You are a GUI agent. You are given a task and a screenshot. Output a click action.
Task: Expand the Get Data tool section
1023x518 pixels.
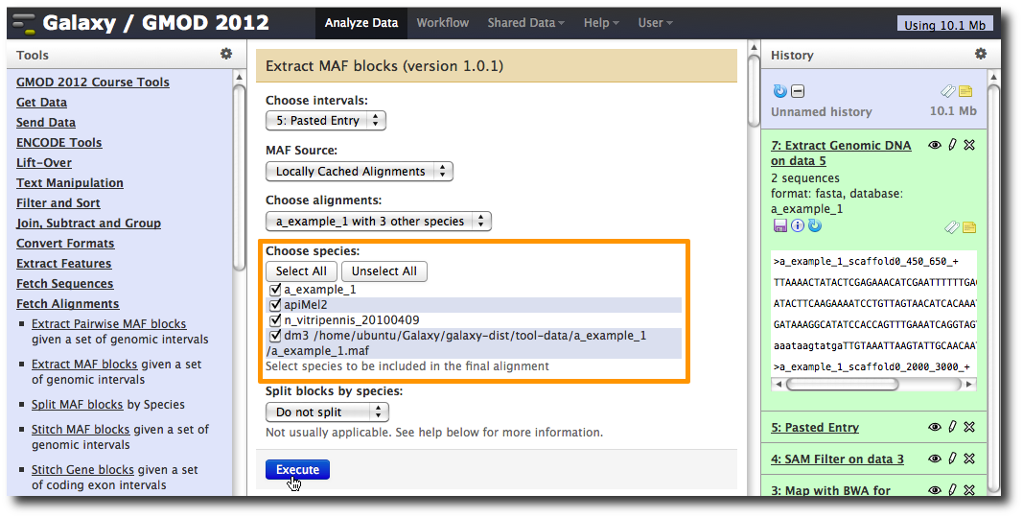[x=42, y=103]
